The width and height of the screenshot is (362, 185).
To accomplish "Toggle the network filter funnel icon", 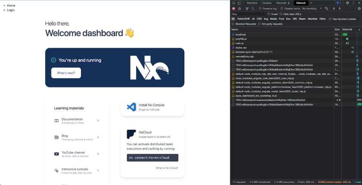I will pos(247,9).
